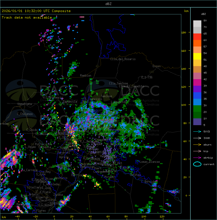Click the Uspallata location label

[x=25, y=104]
